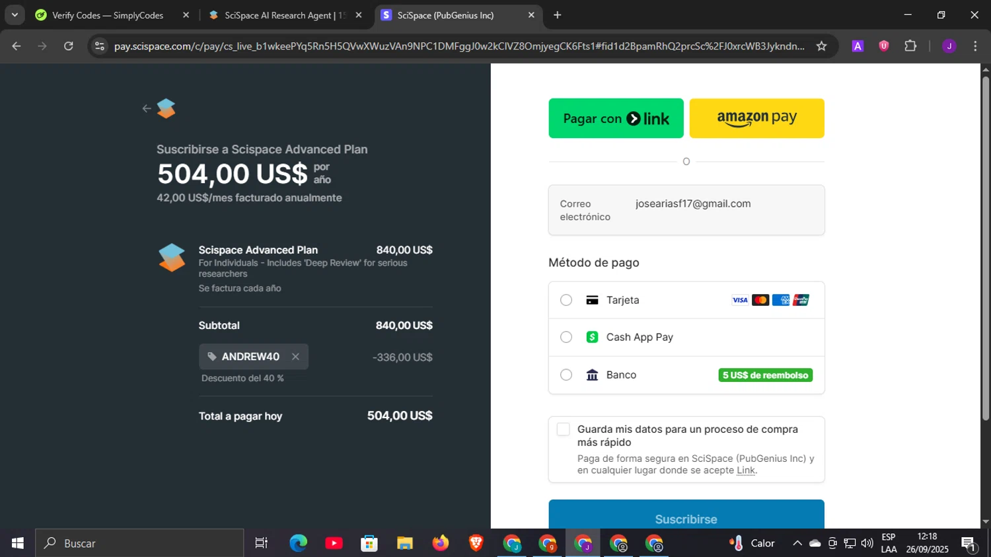991x557 pixels.
Task: Click the email field with joseariasf17@gmail.com
Action: pyautogui.click(x=686, y=210)
